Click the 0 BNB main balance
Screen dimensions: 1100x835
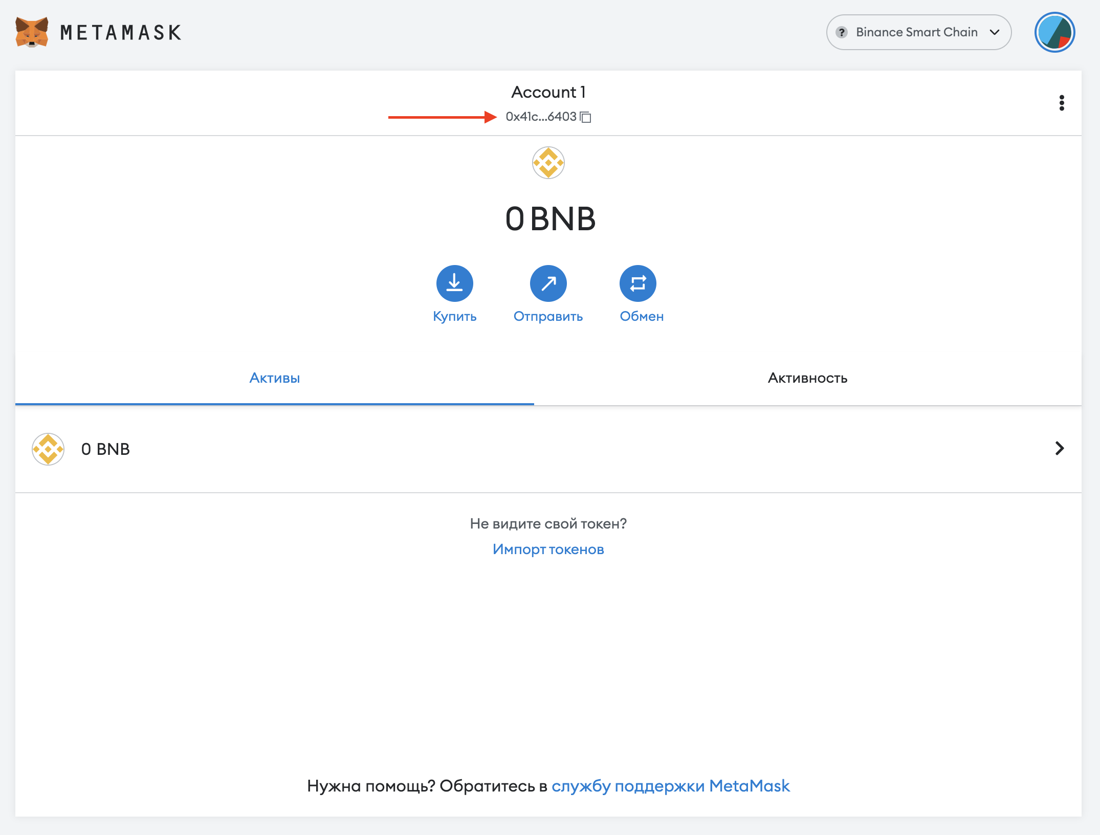coord(550,219)
